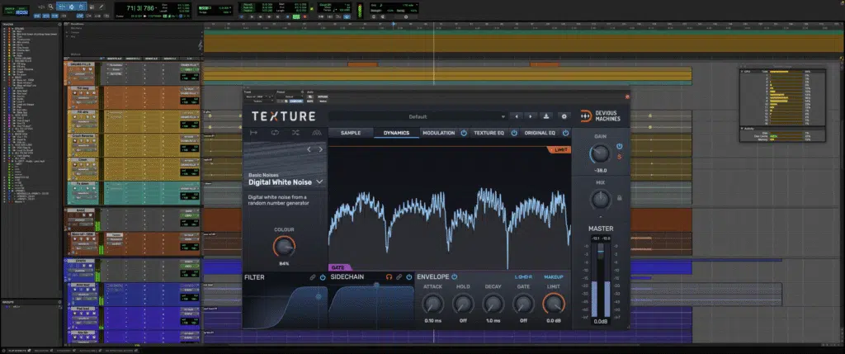Adjust the Mix knob
This screenshot has width=845, height=354.
(600, 200)
